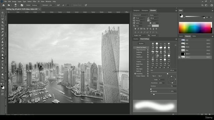The height and width of the screenshot is (120, 214).
Task: Click the Home icon in the options bar
Action: [x=4, y=5]
